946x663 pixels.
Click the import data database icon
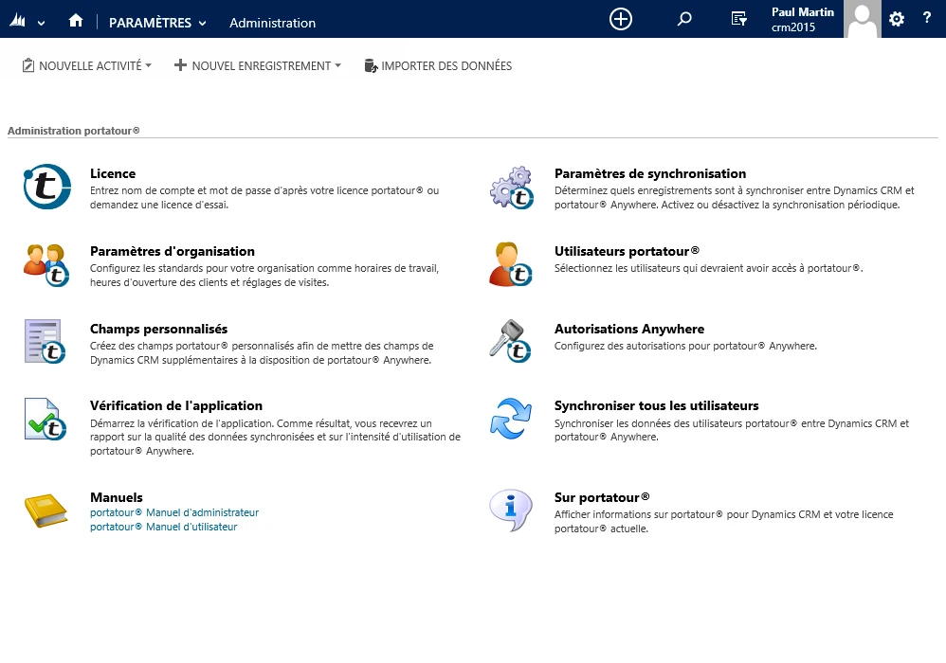(371, 65)
